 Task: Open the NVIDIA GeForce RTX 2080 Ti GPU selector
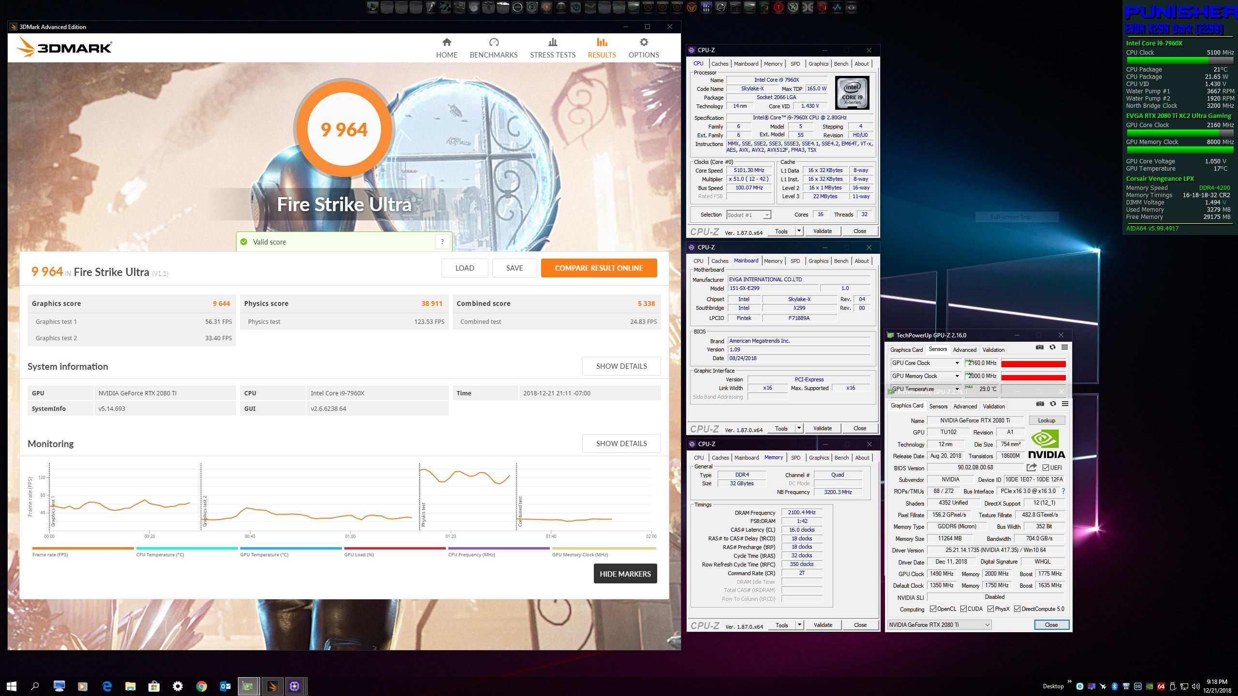click(939, 625)
